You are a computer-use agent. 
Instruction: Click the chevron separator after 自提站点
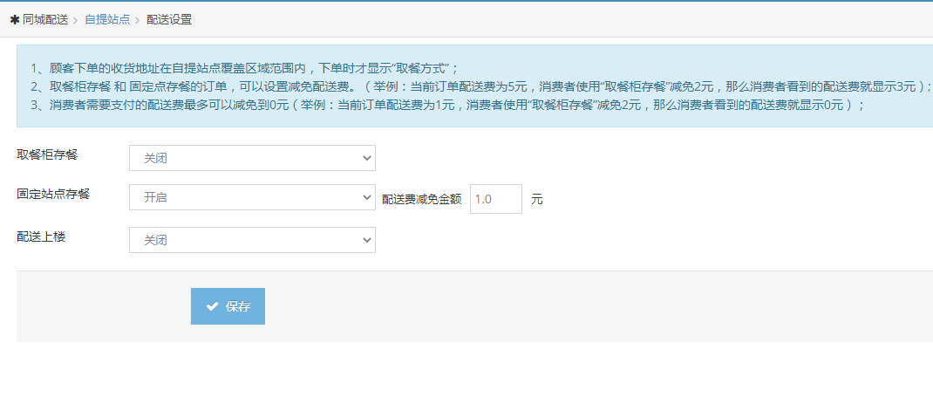point(137,19)
